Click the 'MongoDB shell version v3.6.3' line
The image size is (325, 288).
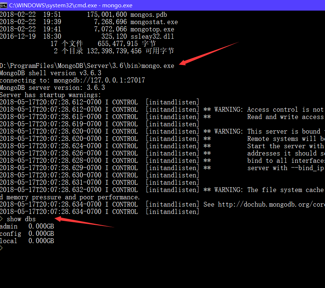click(51, 73)
